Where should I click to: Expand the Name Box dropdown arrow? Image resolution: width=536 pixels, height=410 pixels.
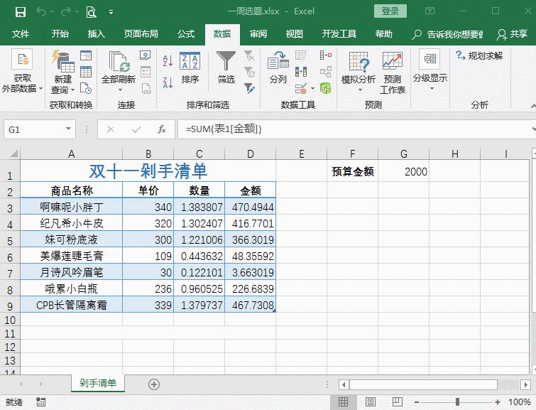[x=69, y=129]
